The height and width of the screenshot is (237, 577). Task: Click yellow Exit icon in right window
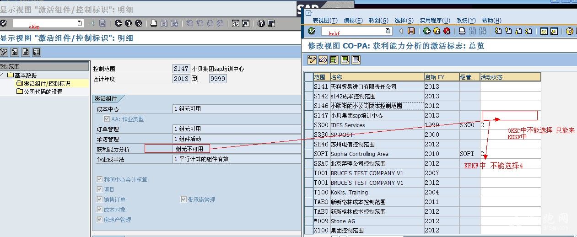(x=437, y=31)
